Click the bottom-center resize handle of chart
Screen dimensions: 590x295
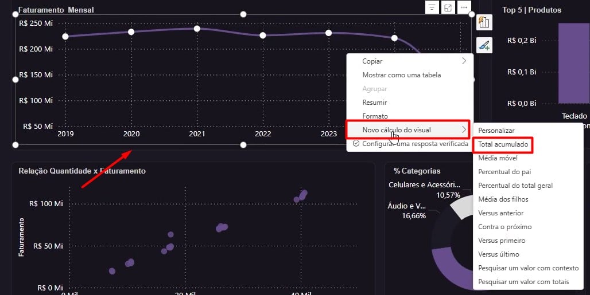pyautogui.click(x=243, y=145)
